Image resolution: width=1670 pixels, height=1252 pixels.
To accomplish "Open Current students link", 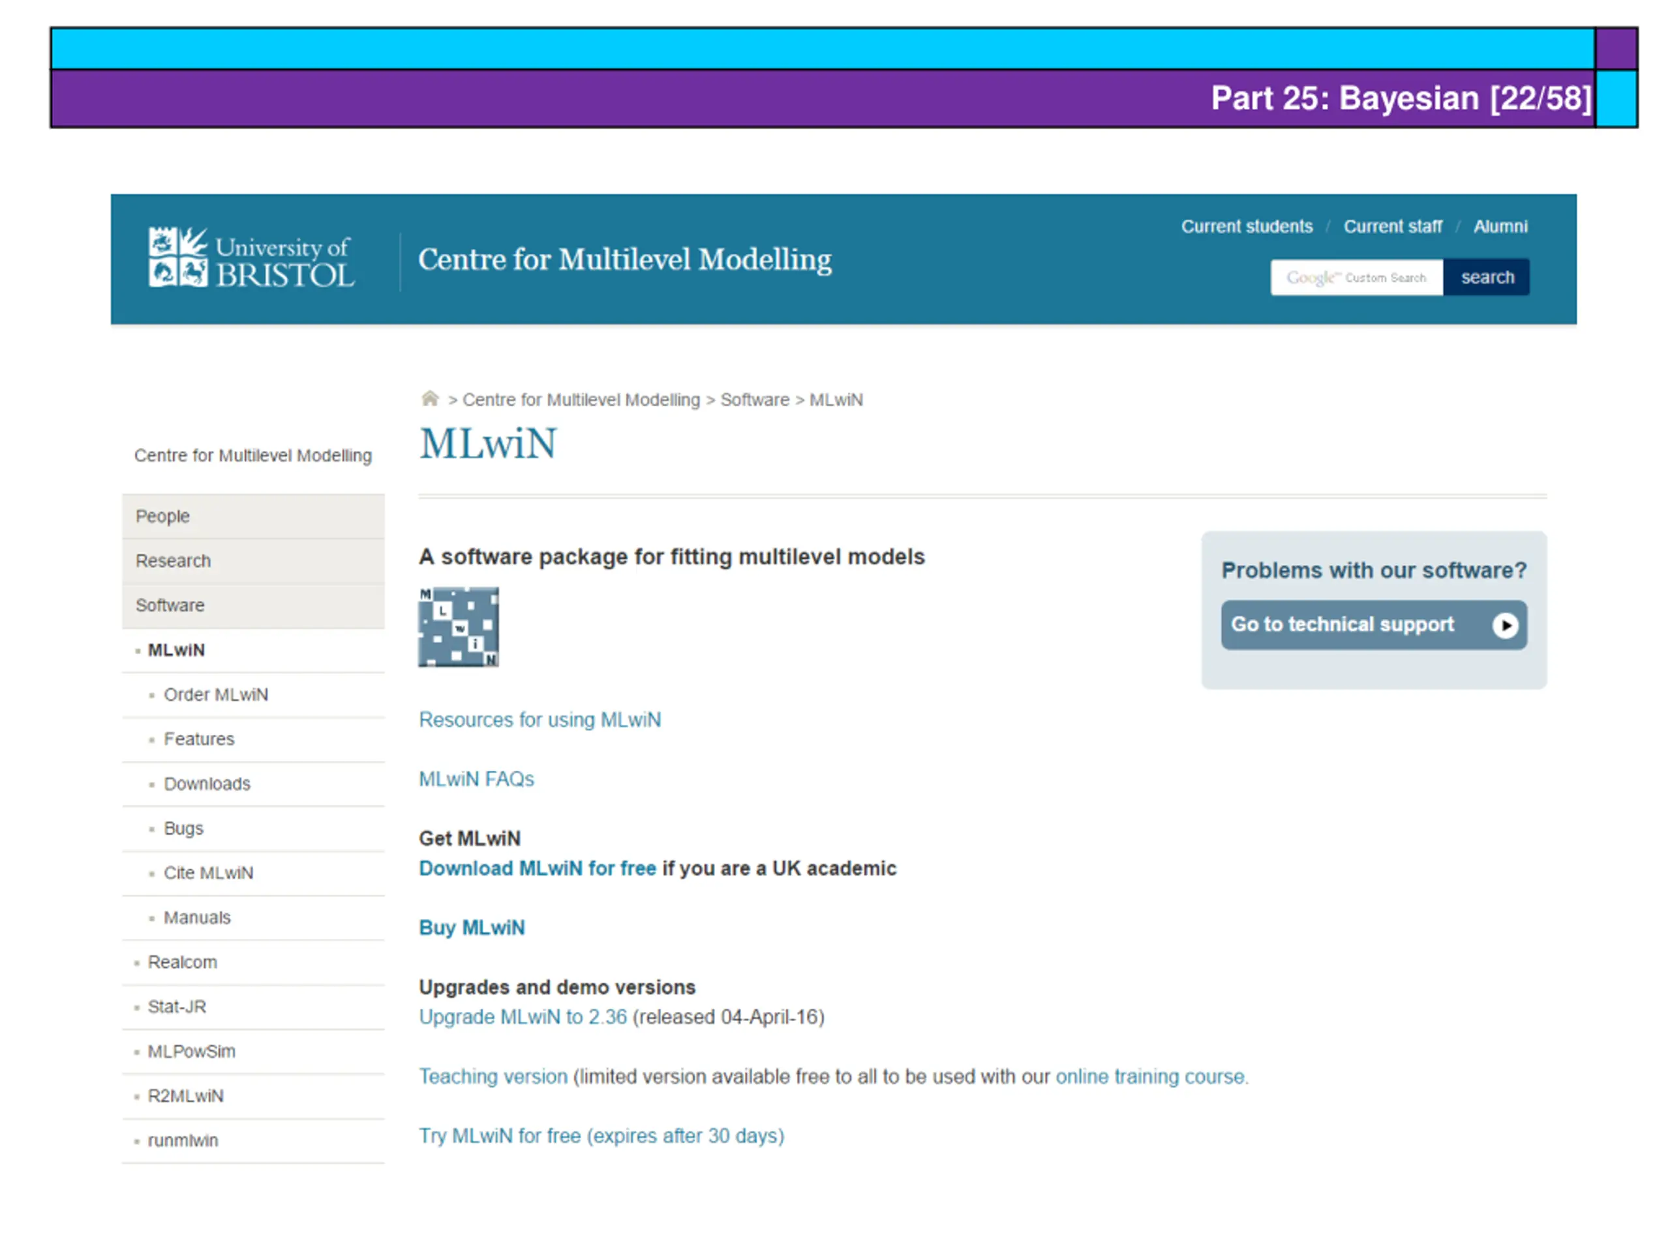I will 1247,226.
